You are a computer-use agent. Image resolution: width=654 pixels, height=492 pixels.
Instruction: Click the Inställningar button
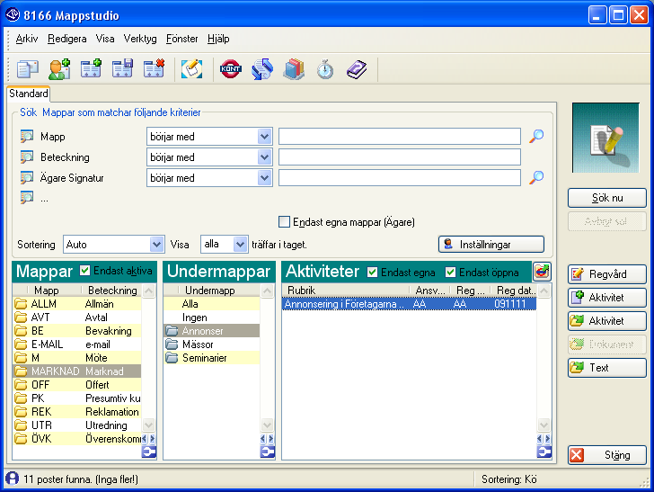tap(491, 245)
